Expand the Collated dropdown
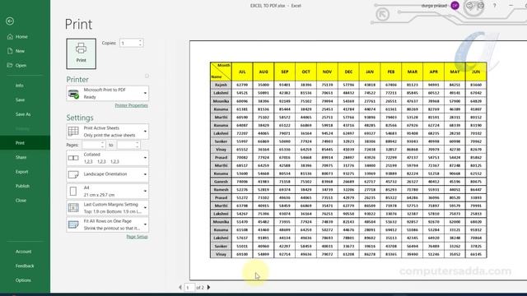Image resolution: width=527 pixels, height=296 pixels. click(x=108, y=158)
